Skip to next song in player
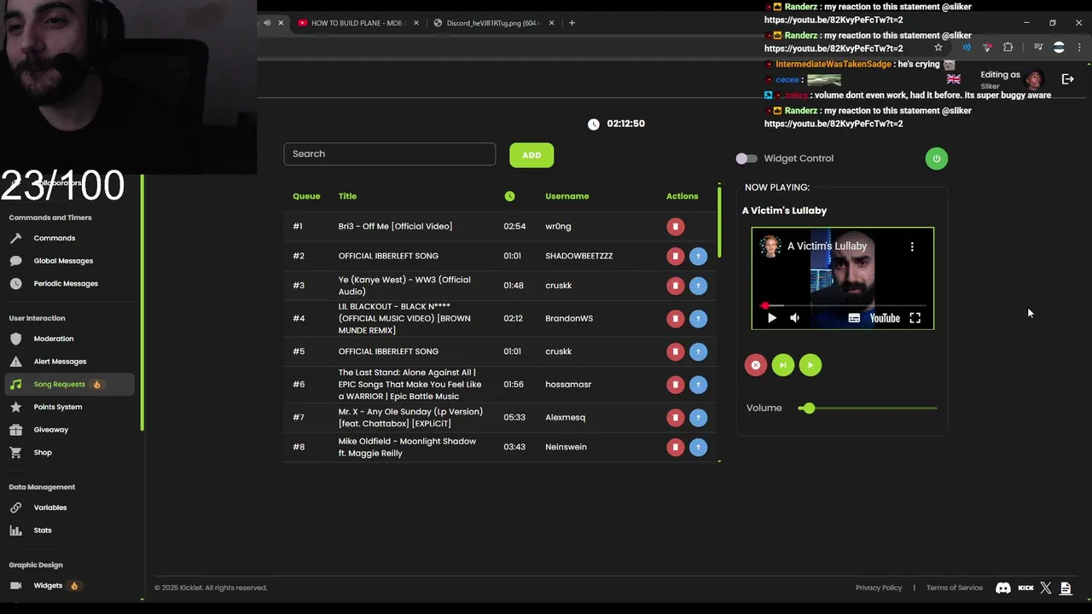 782,365
